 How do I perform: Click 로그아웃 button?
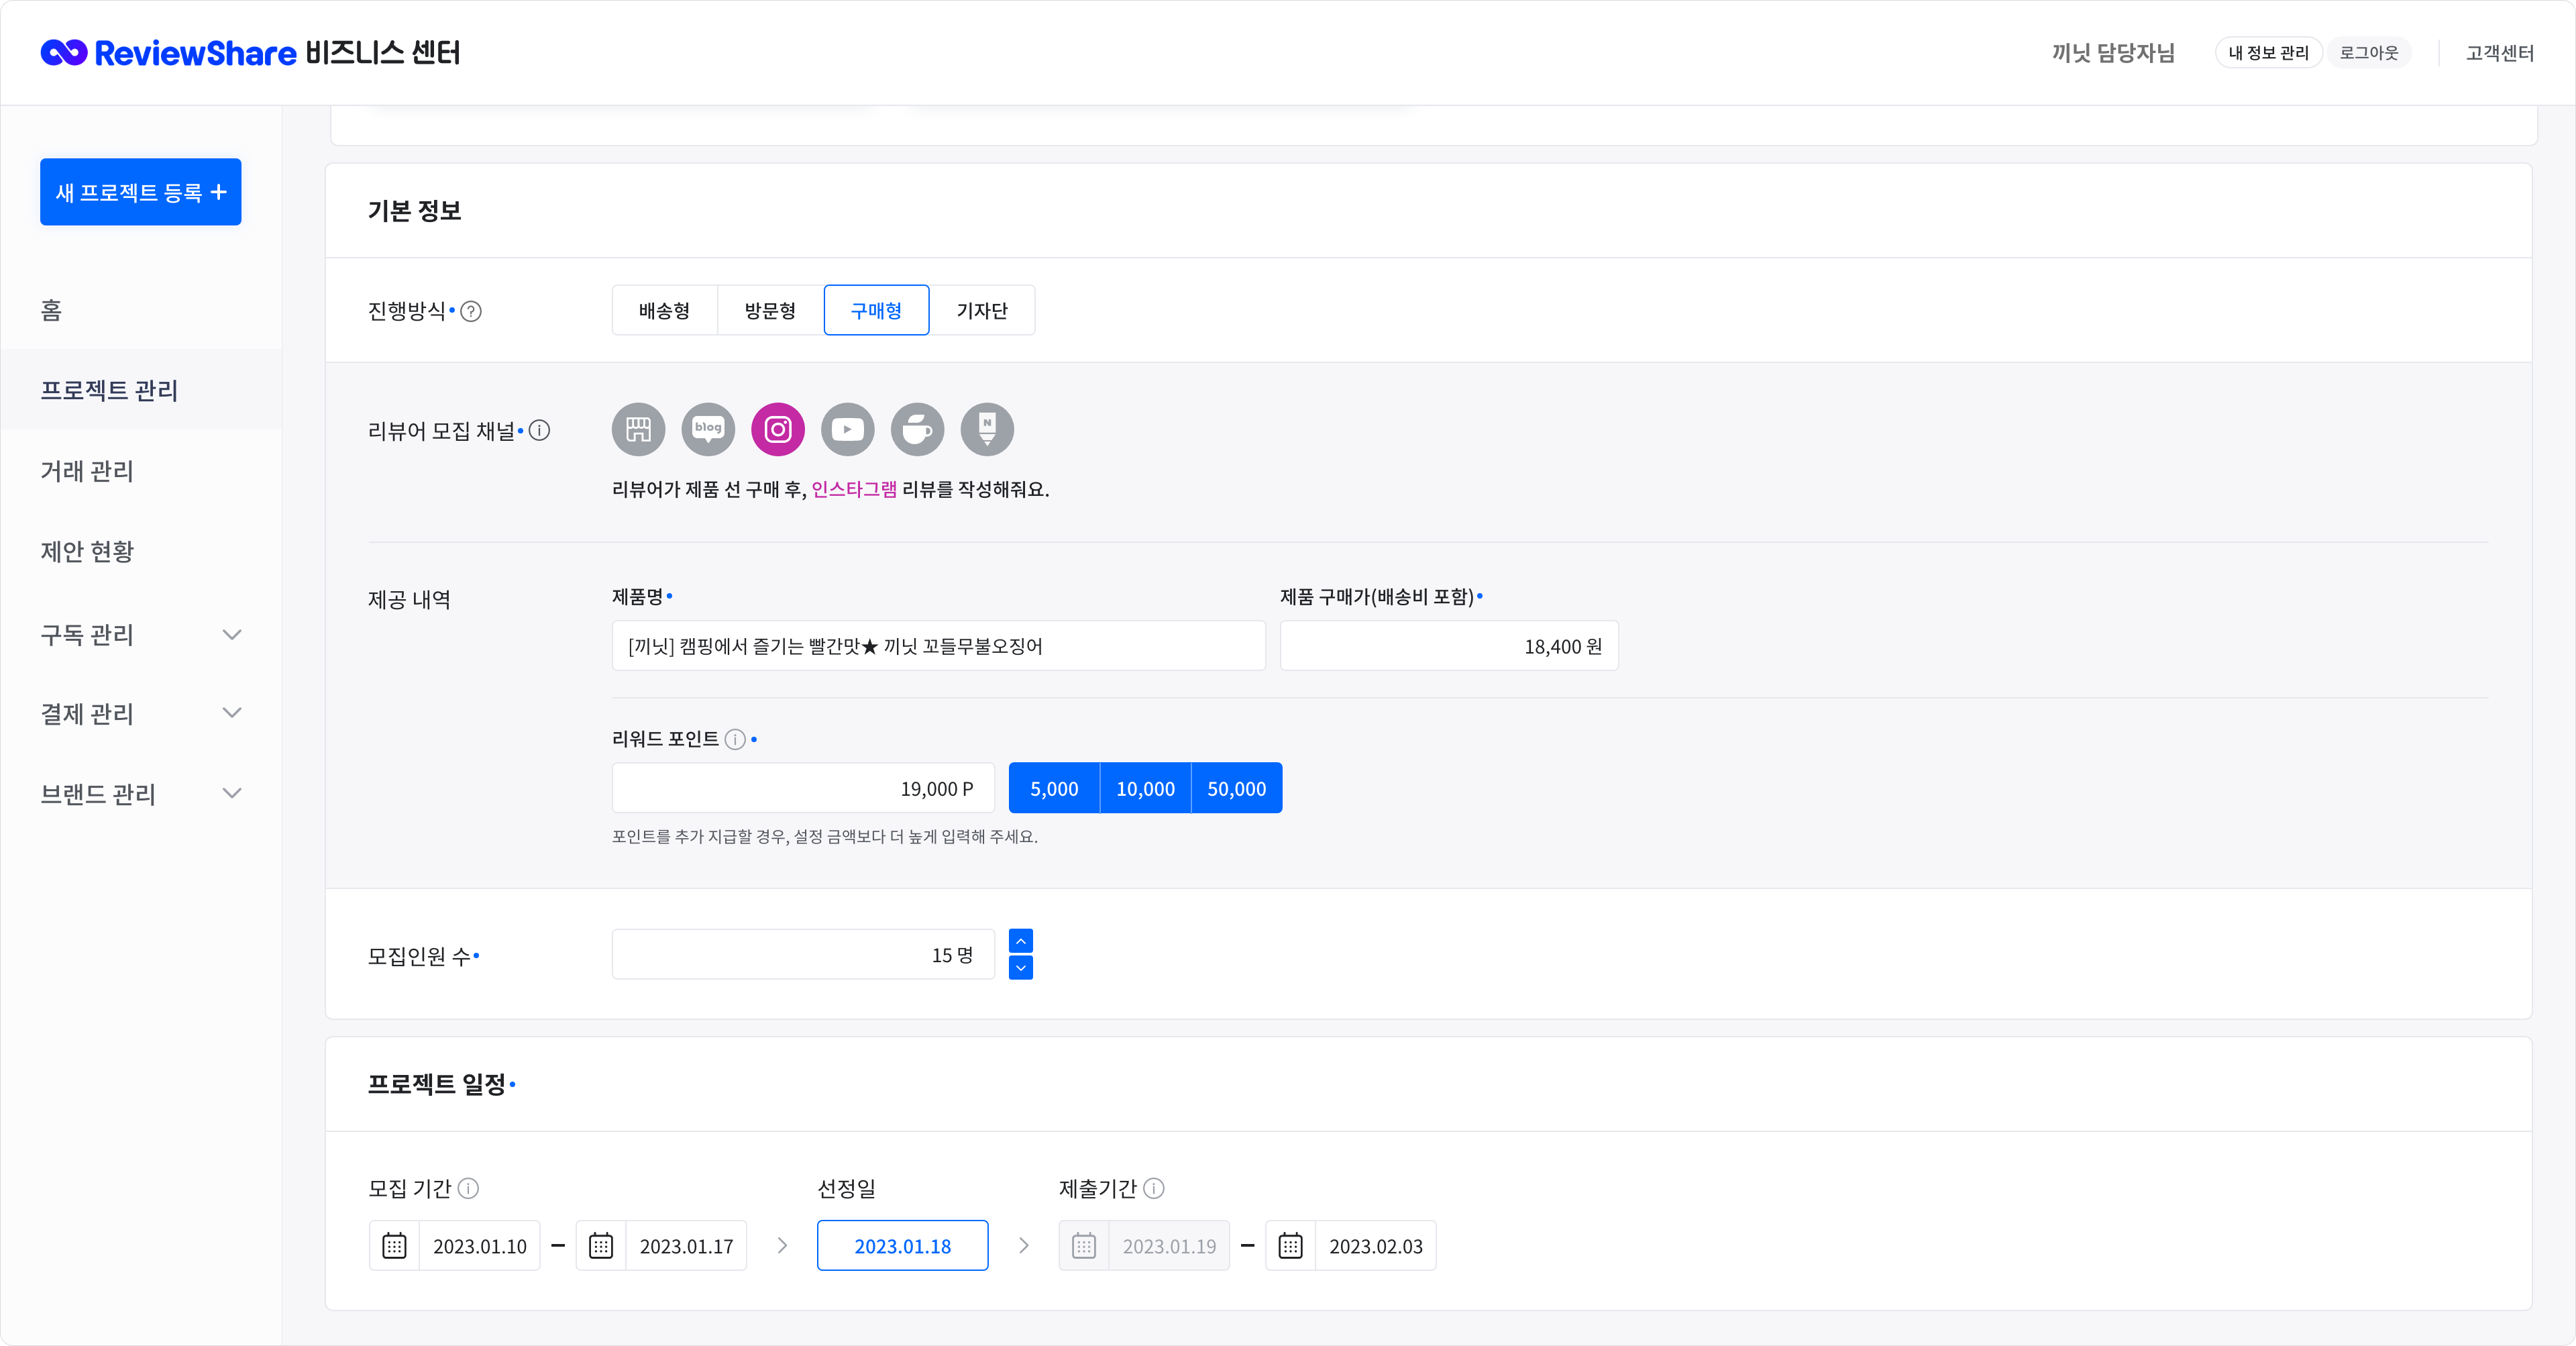pos(2369,53)
